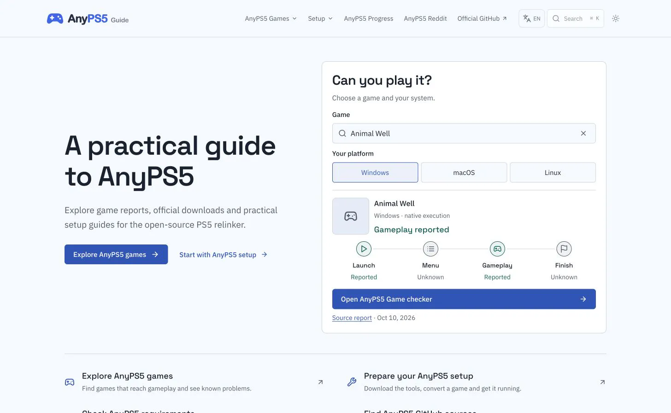Click the Menu list step icon
The image size is (671, 413).
pyautogui.click(x=430, y=249)
